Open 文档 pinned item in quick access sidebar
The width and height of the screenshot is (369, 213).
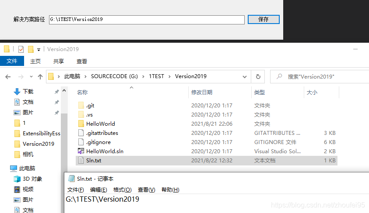(28, 102)
